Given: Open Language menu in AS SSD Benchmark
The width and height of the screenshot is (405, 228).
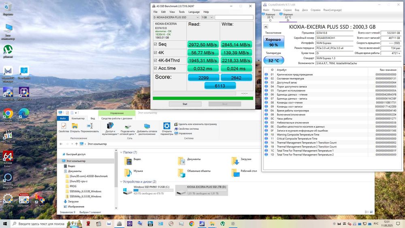Looking at the screenshot, I should 194,12.
